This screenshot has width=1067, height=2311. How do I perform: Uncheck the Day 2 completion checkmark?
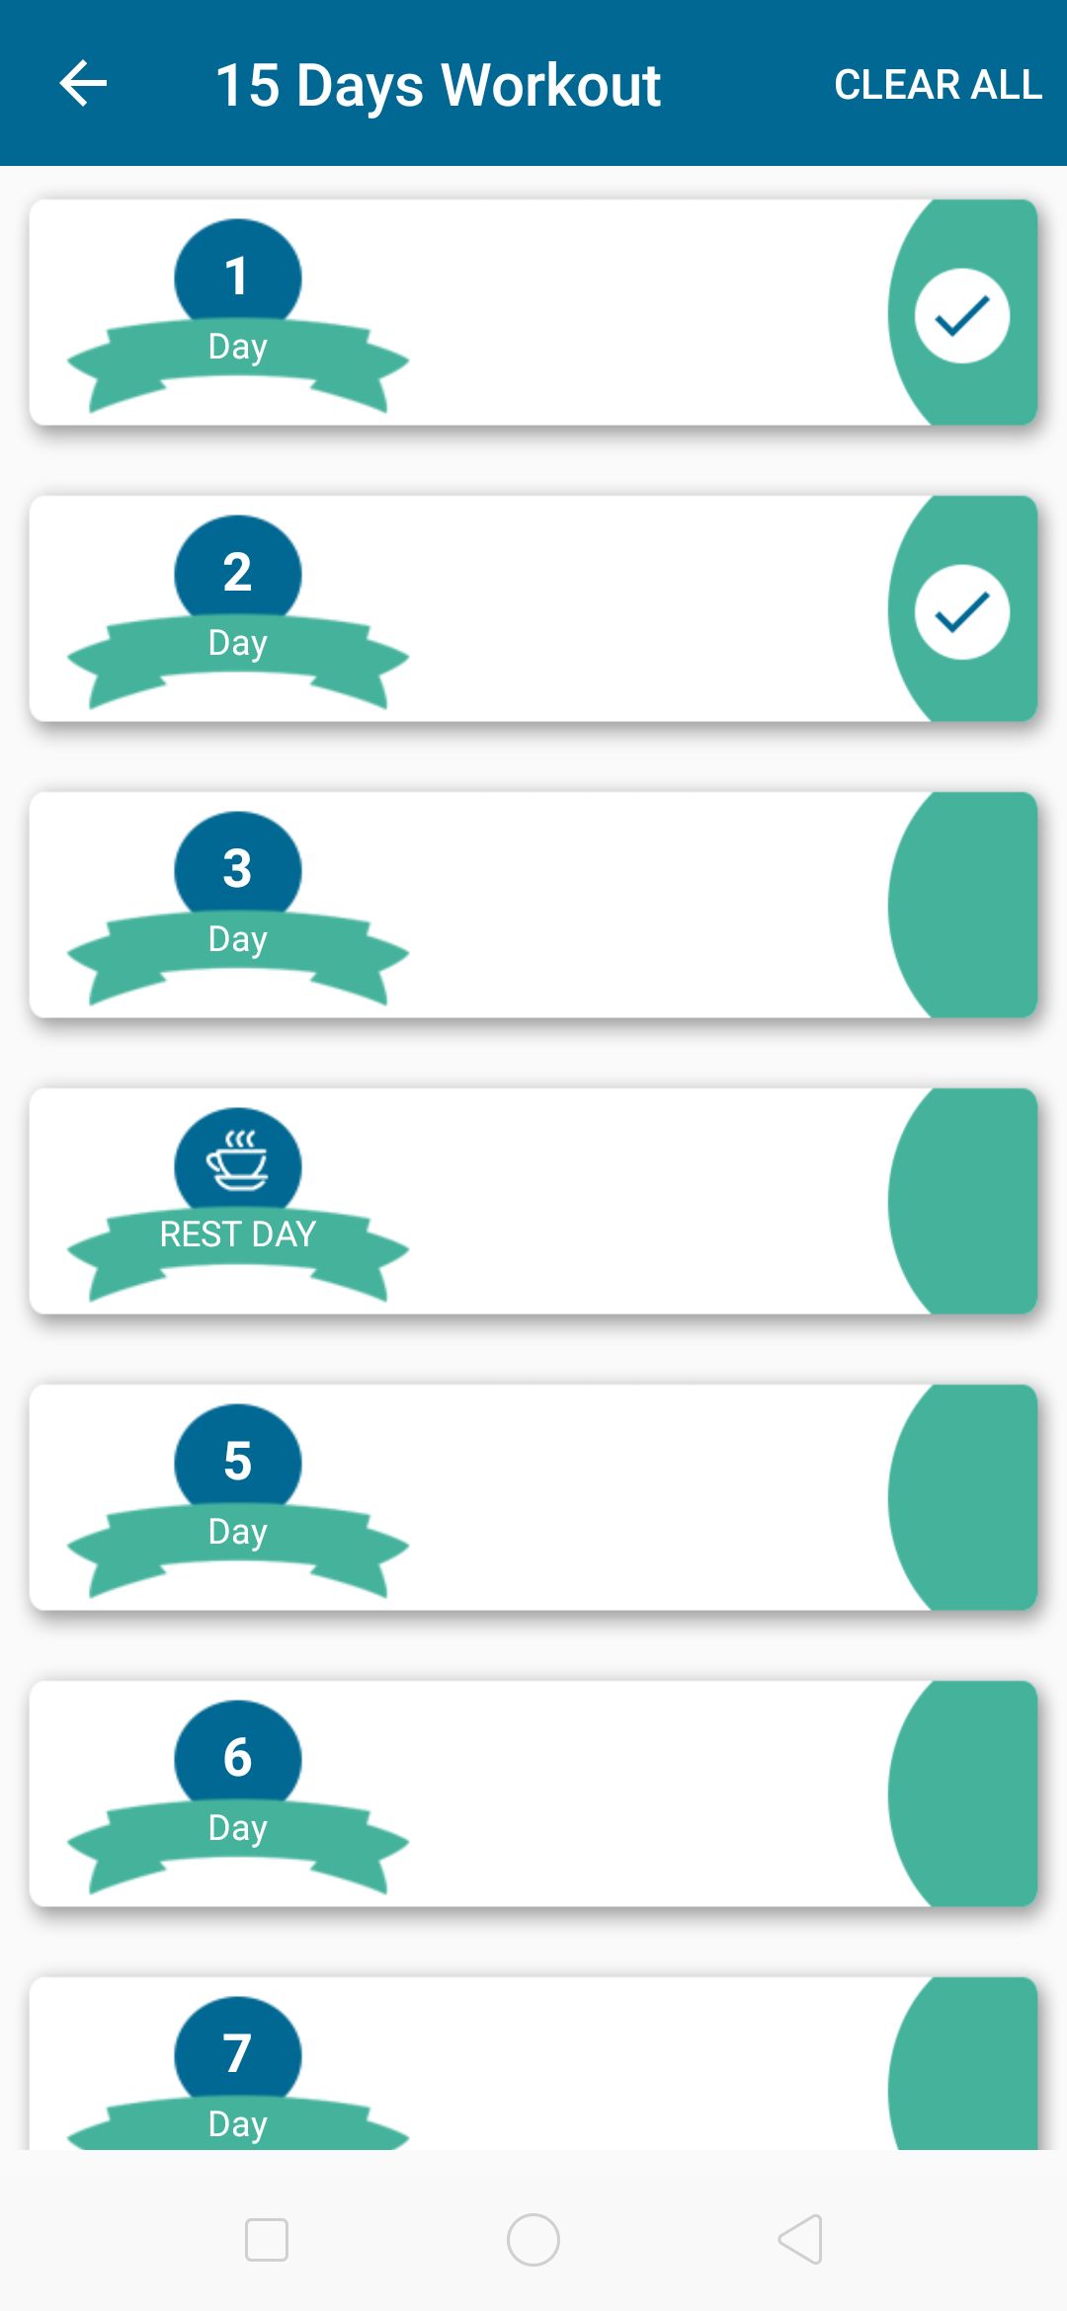(x=961, y=612)
